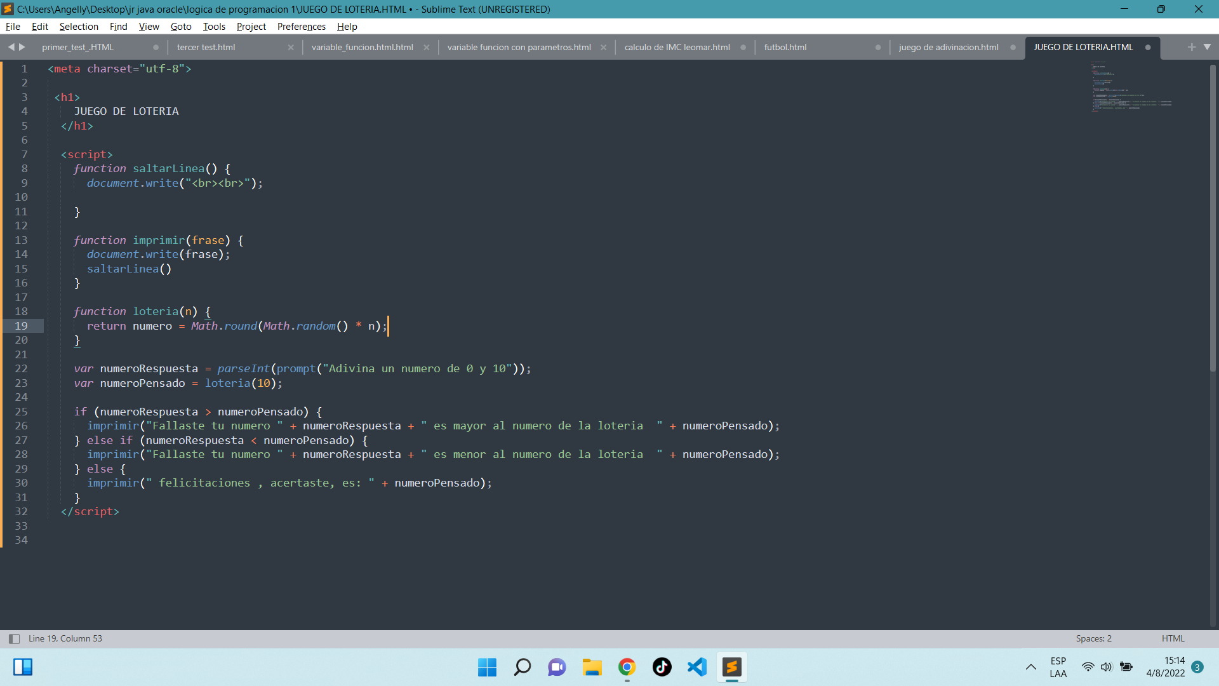Click unsaved dot on calculo de IMC tab
The image size is (1219, 686).
tap(743, 47)
